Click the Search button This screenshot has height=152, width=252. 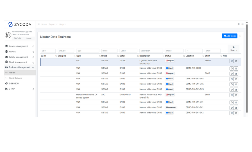coord(233,49)
